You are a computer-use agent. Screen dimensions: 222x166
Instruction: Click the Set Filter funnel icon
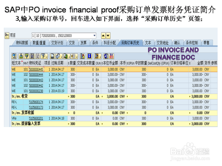tap(44, 56)
